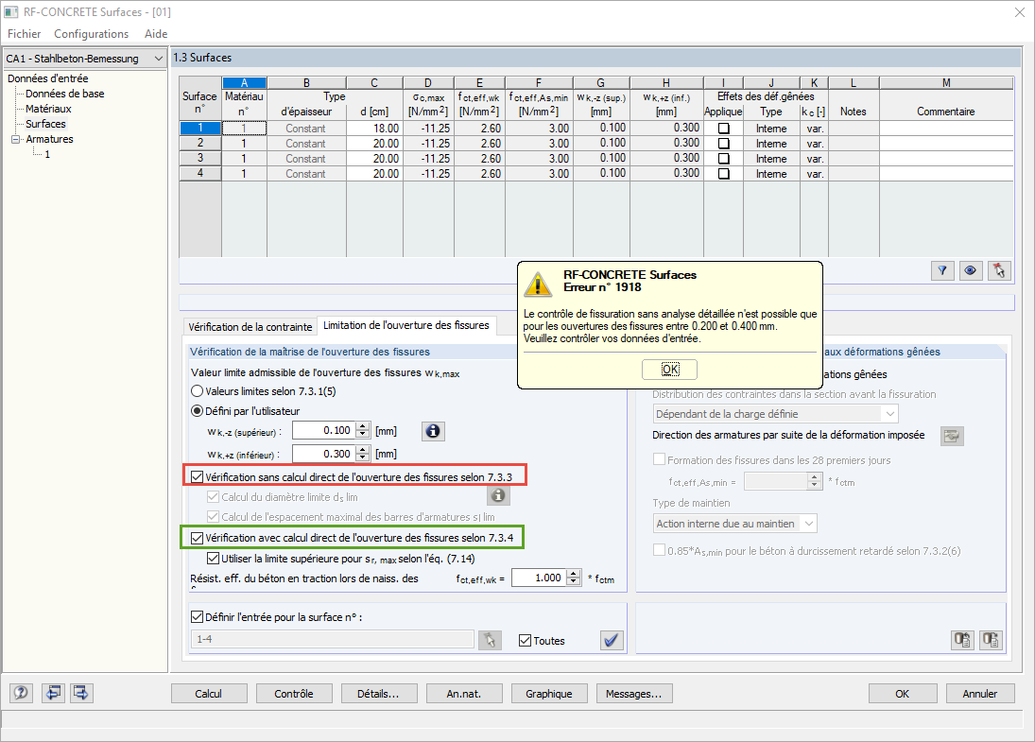
Task: Click the Graphique button
Action: tap(548, 694)
